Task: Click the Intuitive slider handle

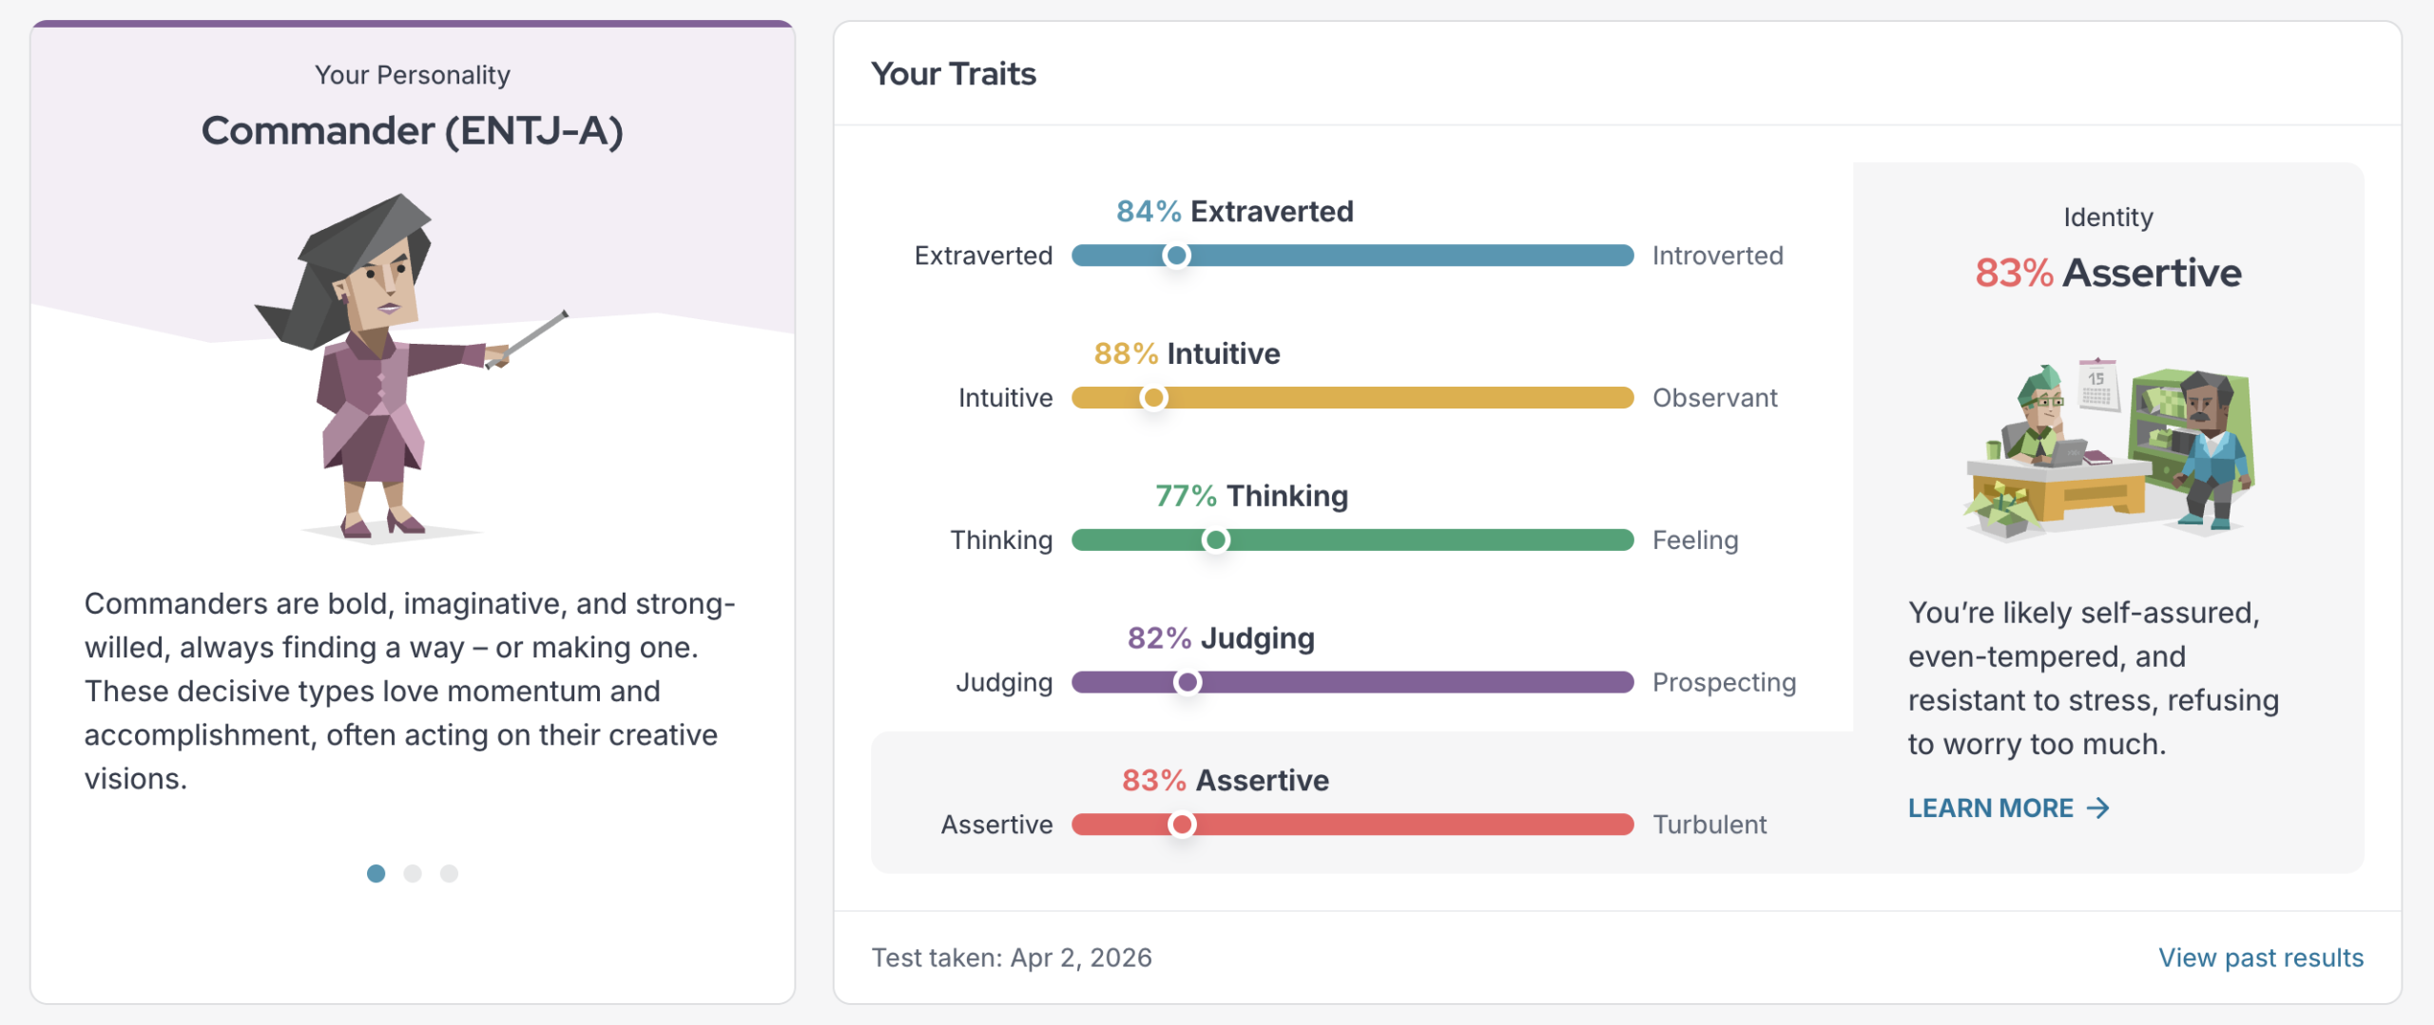Action: 1153,398
